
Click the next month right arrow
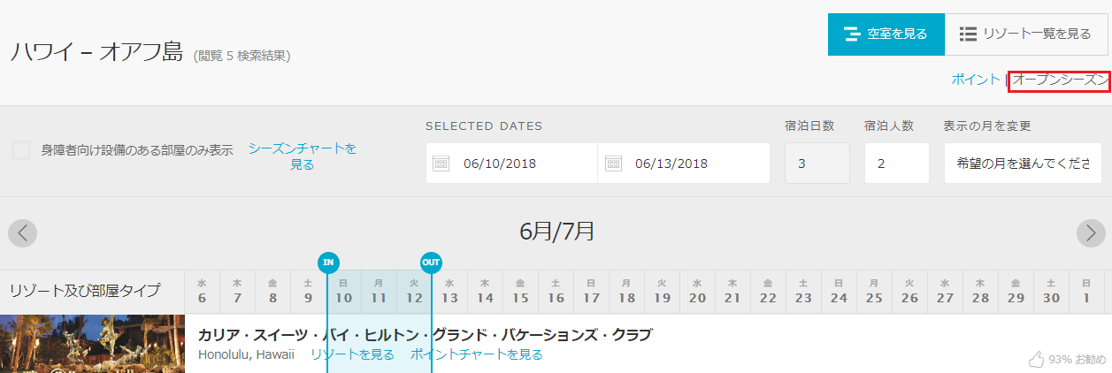[x=1091, y=233]
